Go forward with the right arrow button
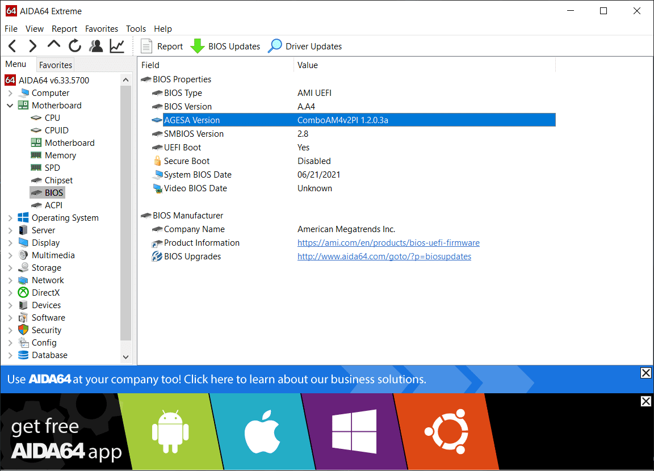 tap(32, 46)
